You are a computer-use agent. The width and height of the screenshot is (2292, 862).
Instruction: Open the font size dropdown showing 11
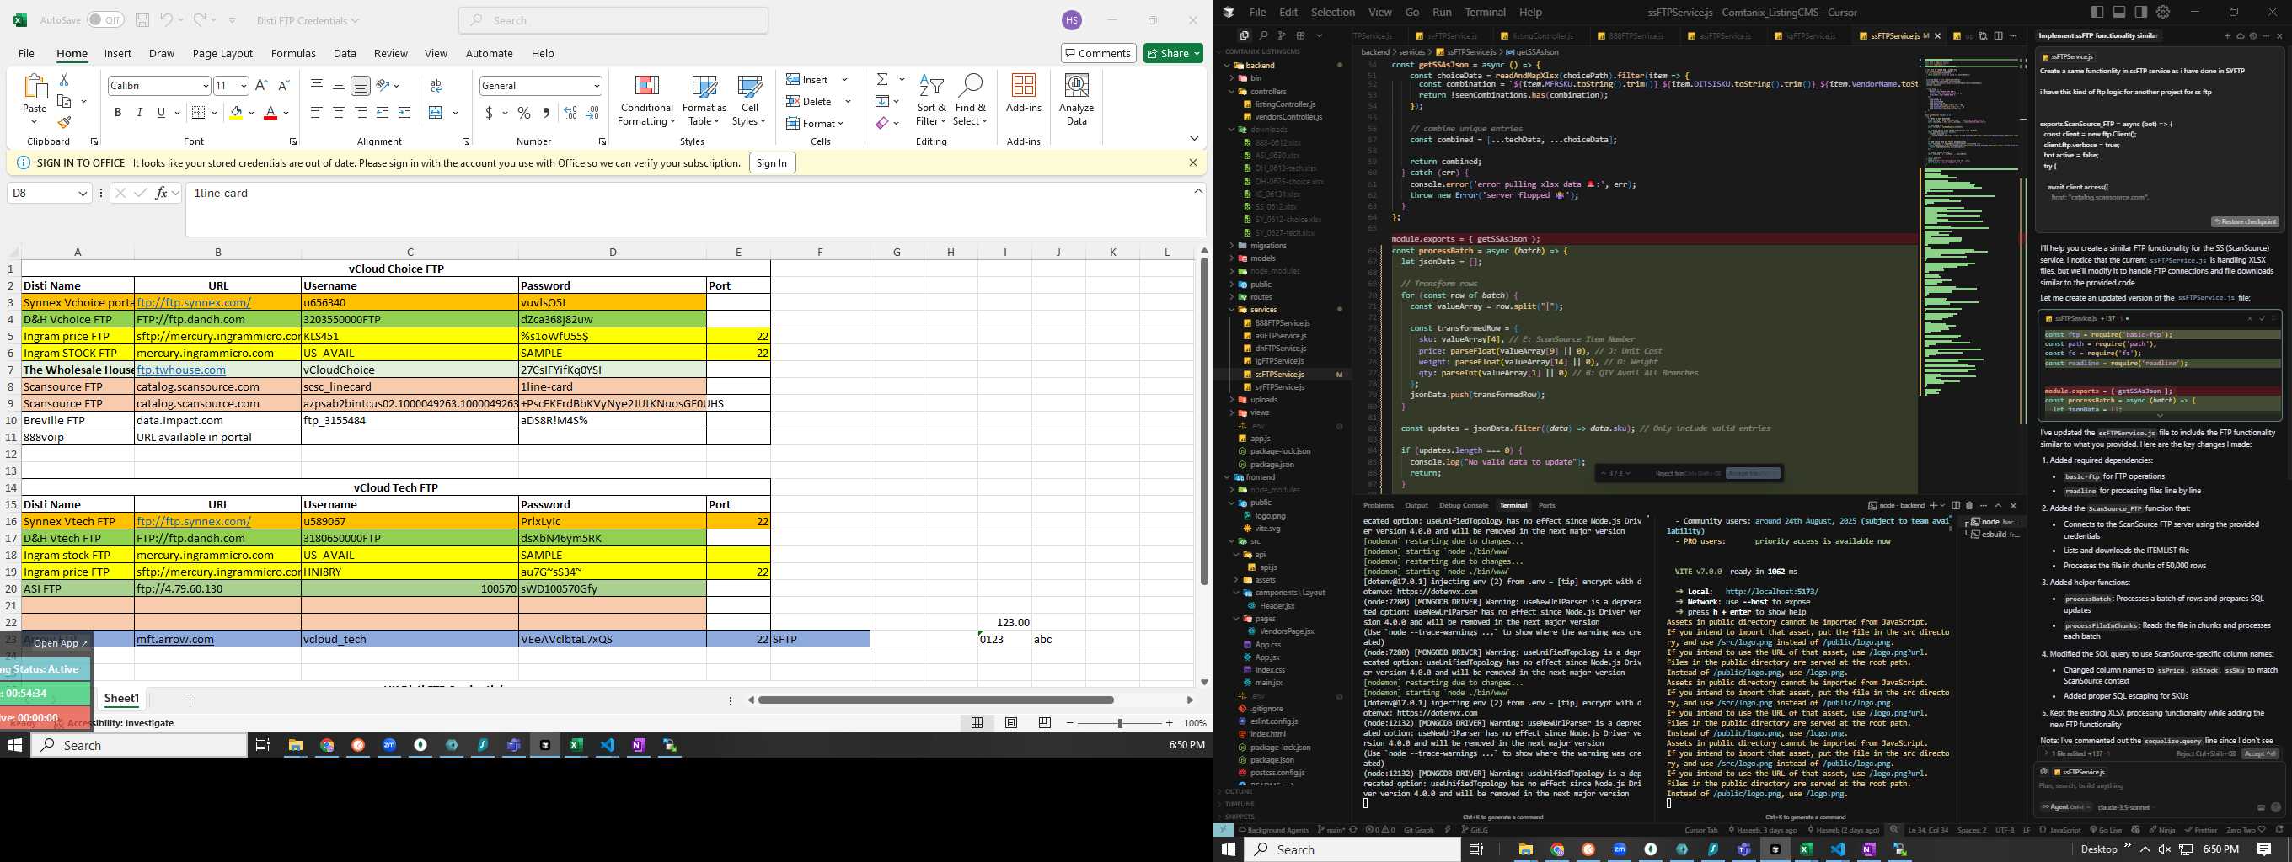coord(243,85)
